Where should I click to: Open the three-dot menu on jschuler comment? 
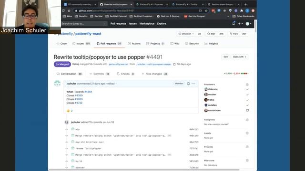pyautogui.click(x=193, y=84)
